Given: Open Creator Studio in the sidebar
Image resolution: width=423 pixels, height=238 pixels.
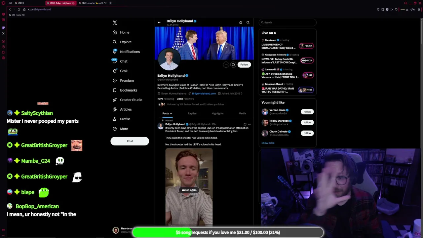Looking at the screenshot, I should [127, 99].
